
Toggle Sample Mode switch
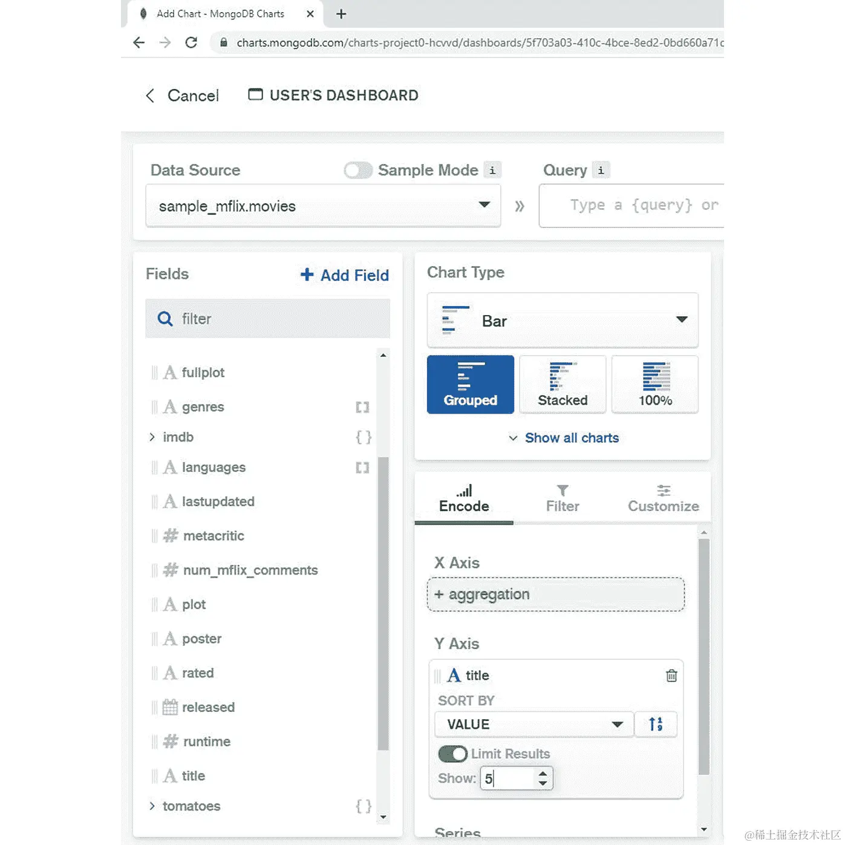(358, 171)
